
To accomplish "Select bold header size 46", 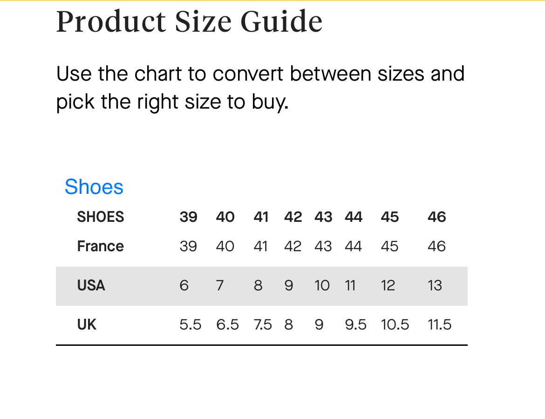I will tap(436, 217).
